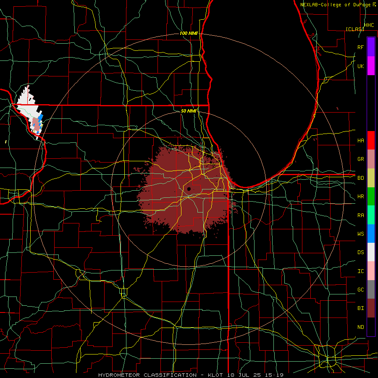
Task: Click the 'UK' legend label
Action: (360, 66)
